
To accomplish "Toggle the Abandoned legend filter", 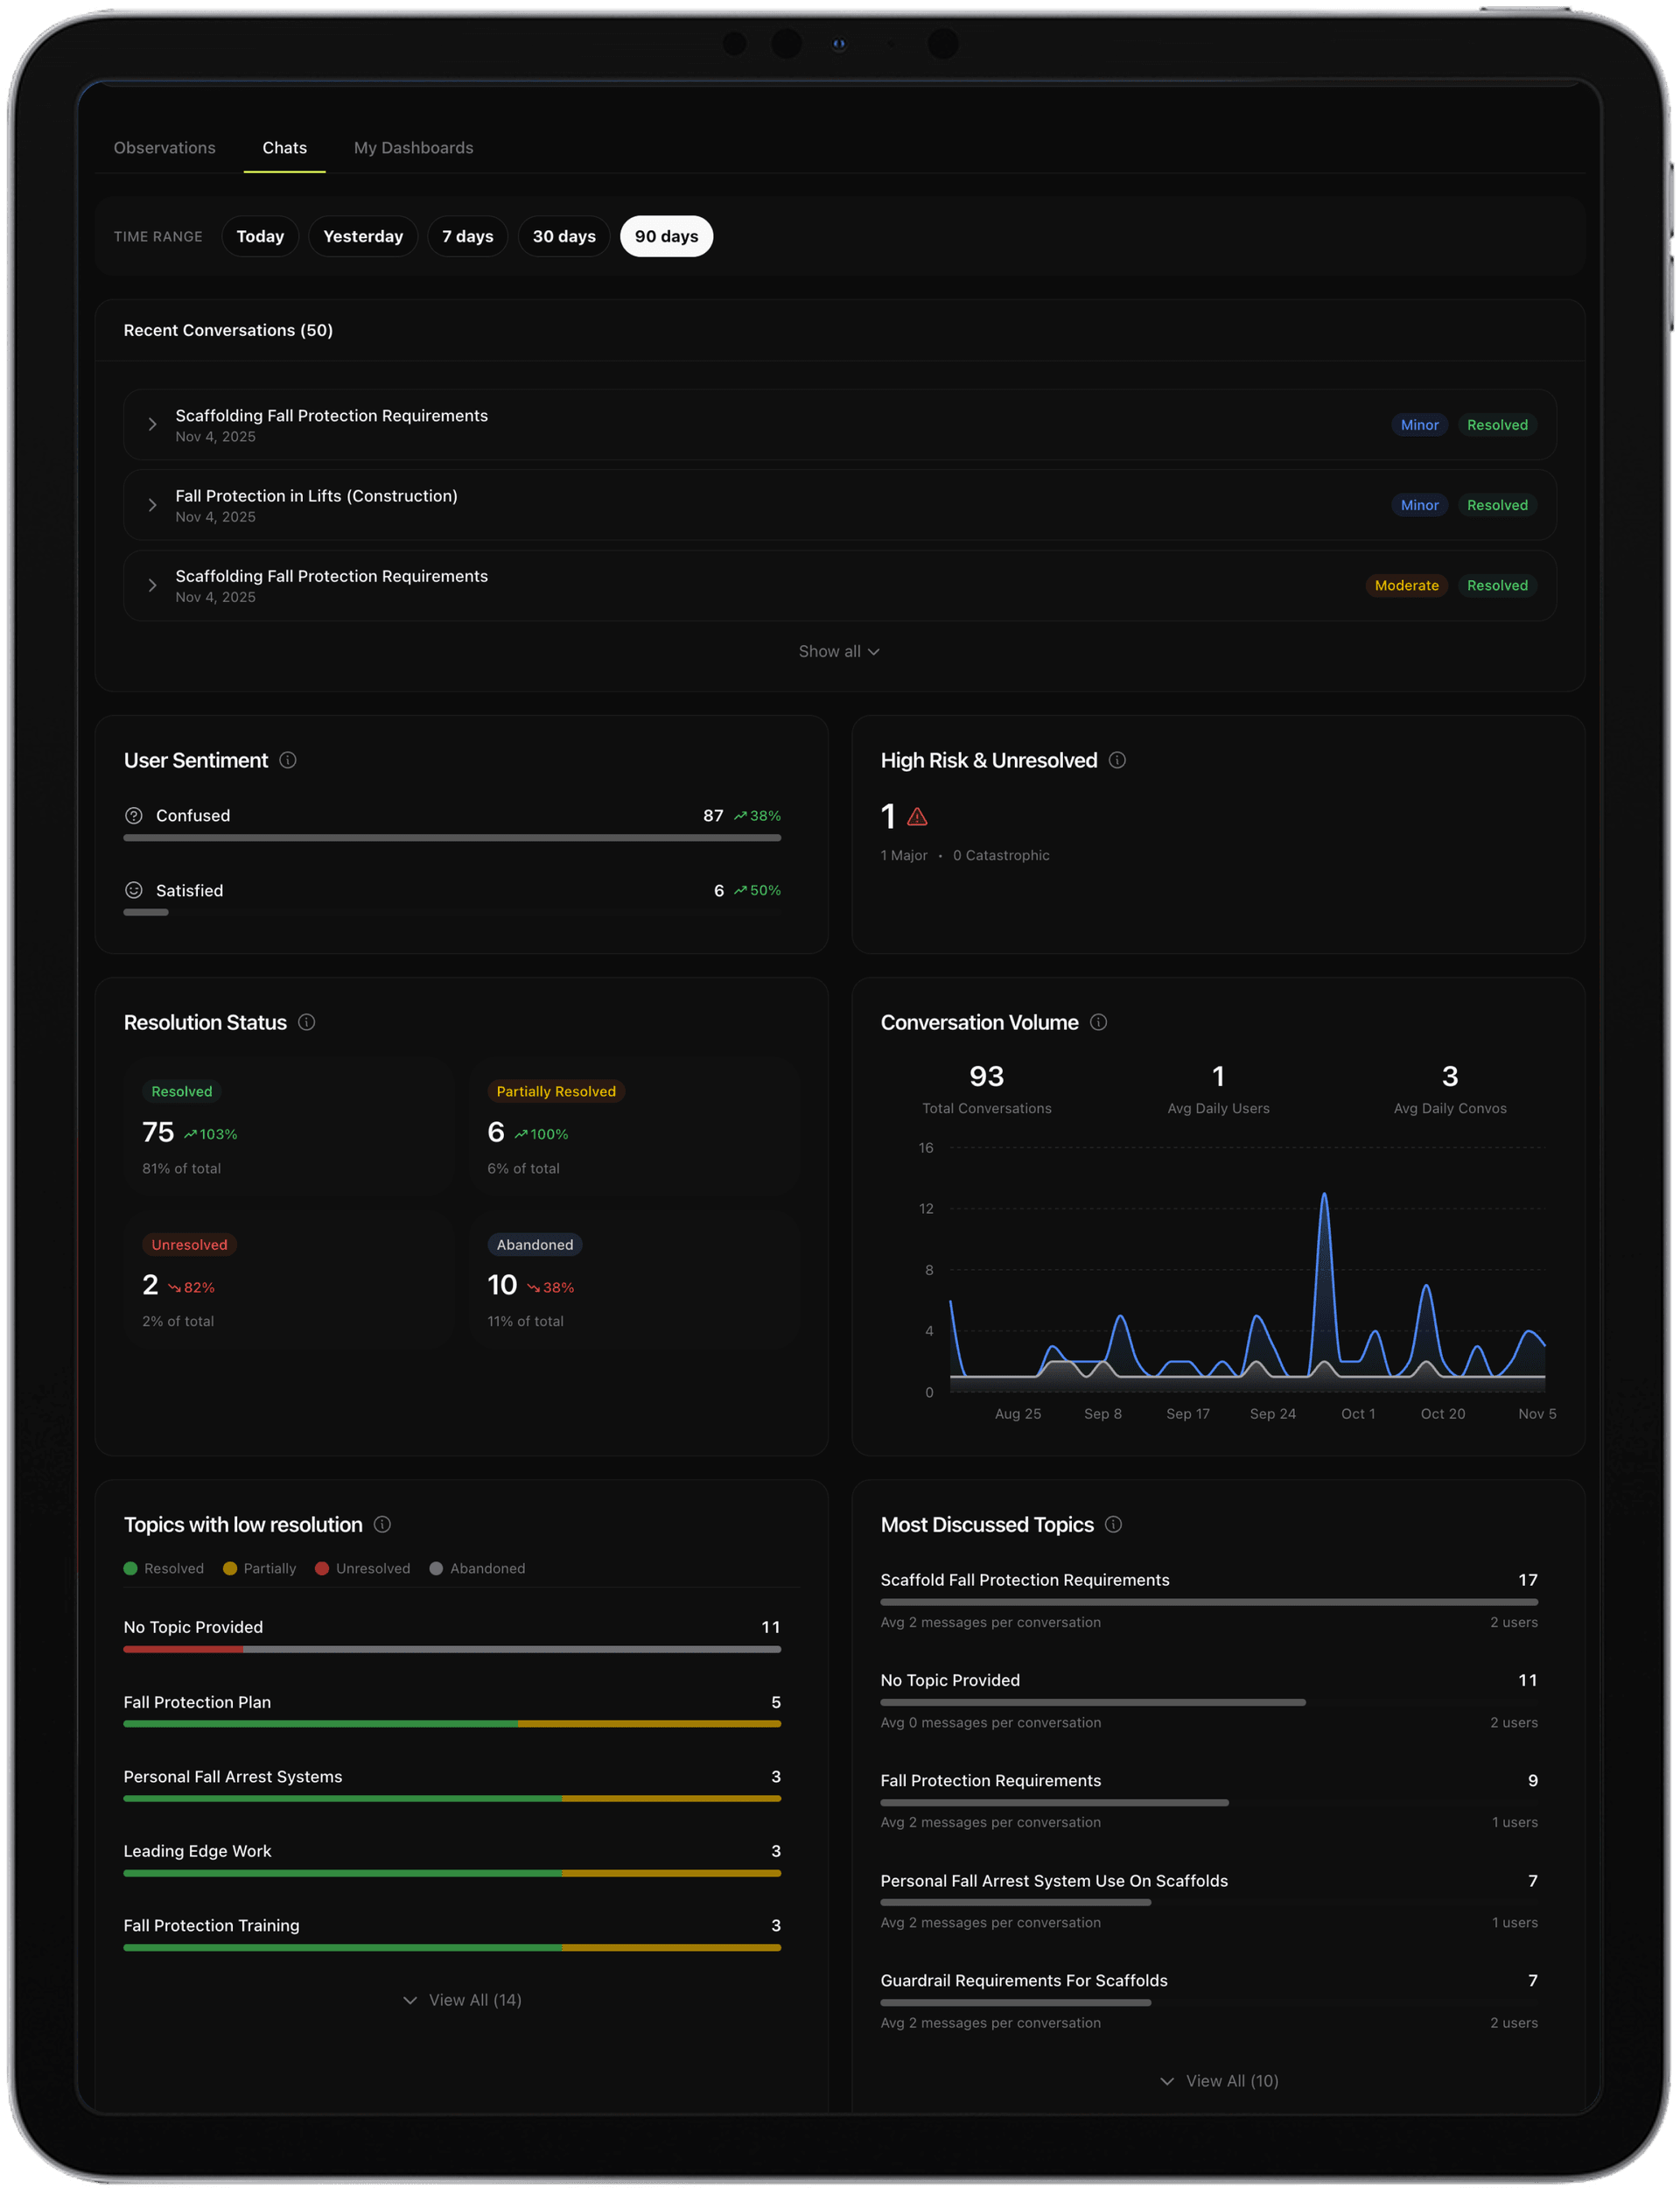I will tap(477, 1568).
